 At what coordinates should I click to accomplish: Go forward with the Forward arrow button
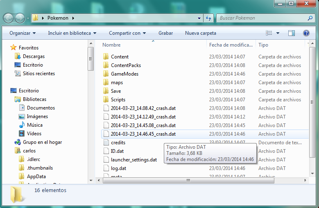pos(20,18)
